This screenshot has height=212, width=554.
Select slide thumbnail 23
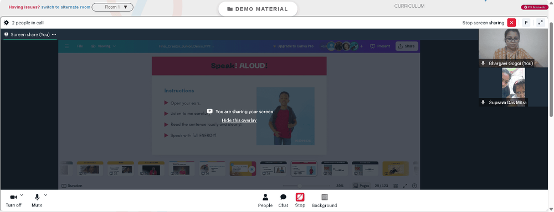(120, 169)
